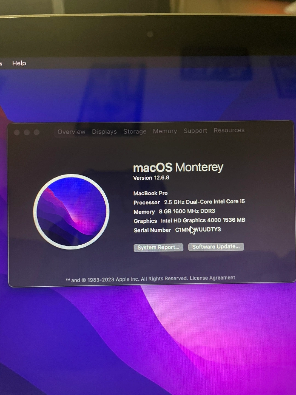Image resolution: width=296 pixels, height=395 pixels.
Task: Click processor value 2.5 GHz Dual-Core Intel Core i5
Action: coord(204,202)
